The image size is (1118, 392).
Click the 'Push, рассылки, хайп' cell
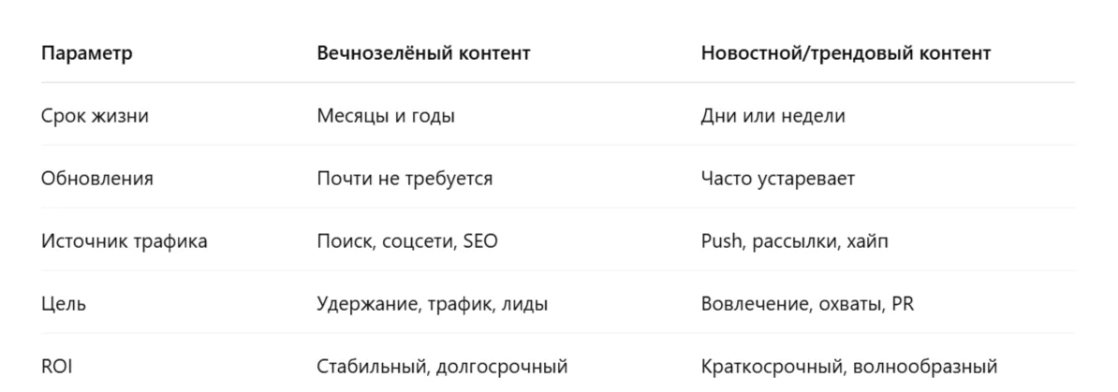(794, 240)
